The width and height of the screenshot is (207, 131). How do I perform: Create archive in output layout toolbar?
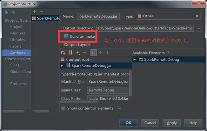[70, 53]
